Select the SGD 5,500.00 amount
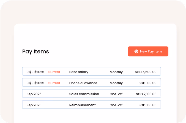Screen dimensions: 186x123 pos(146,72)
